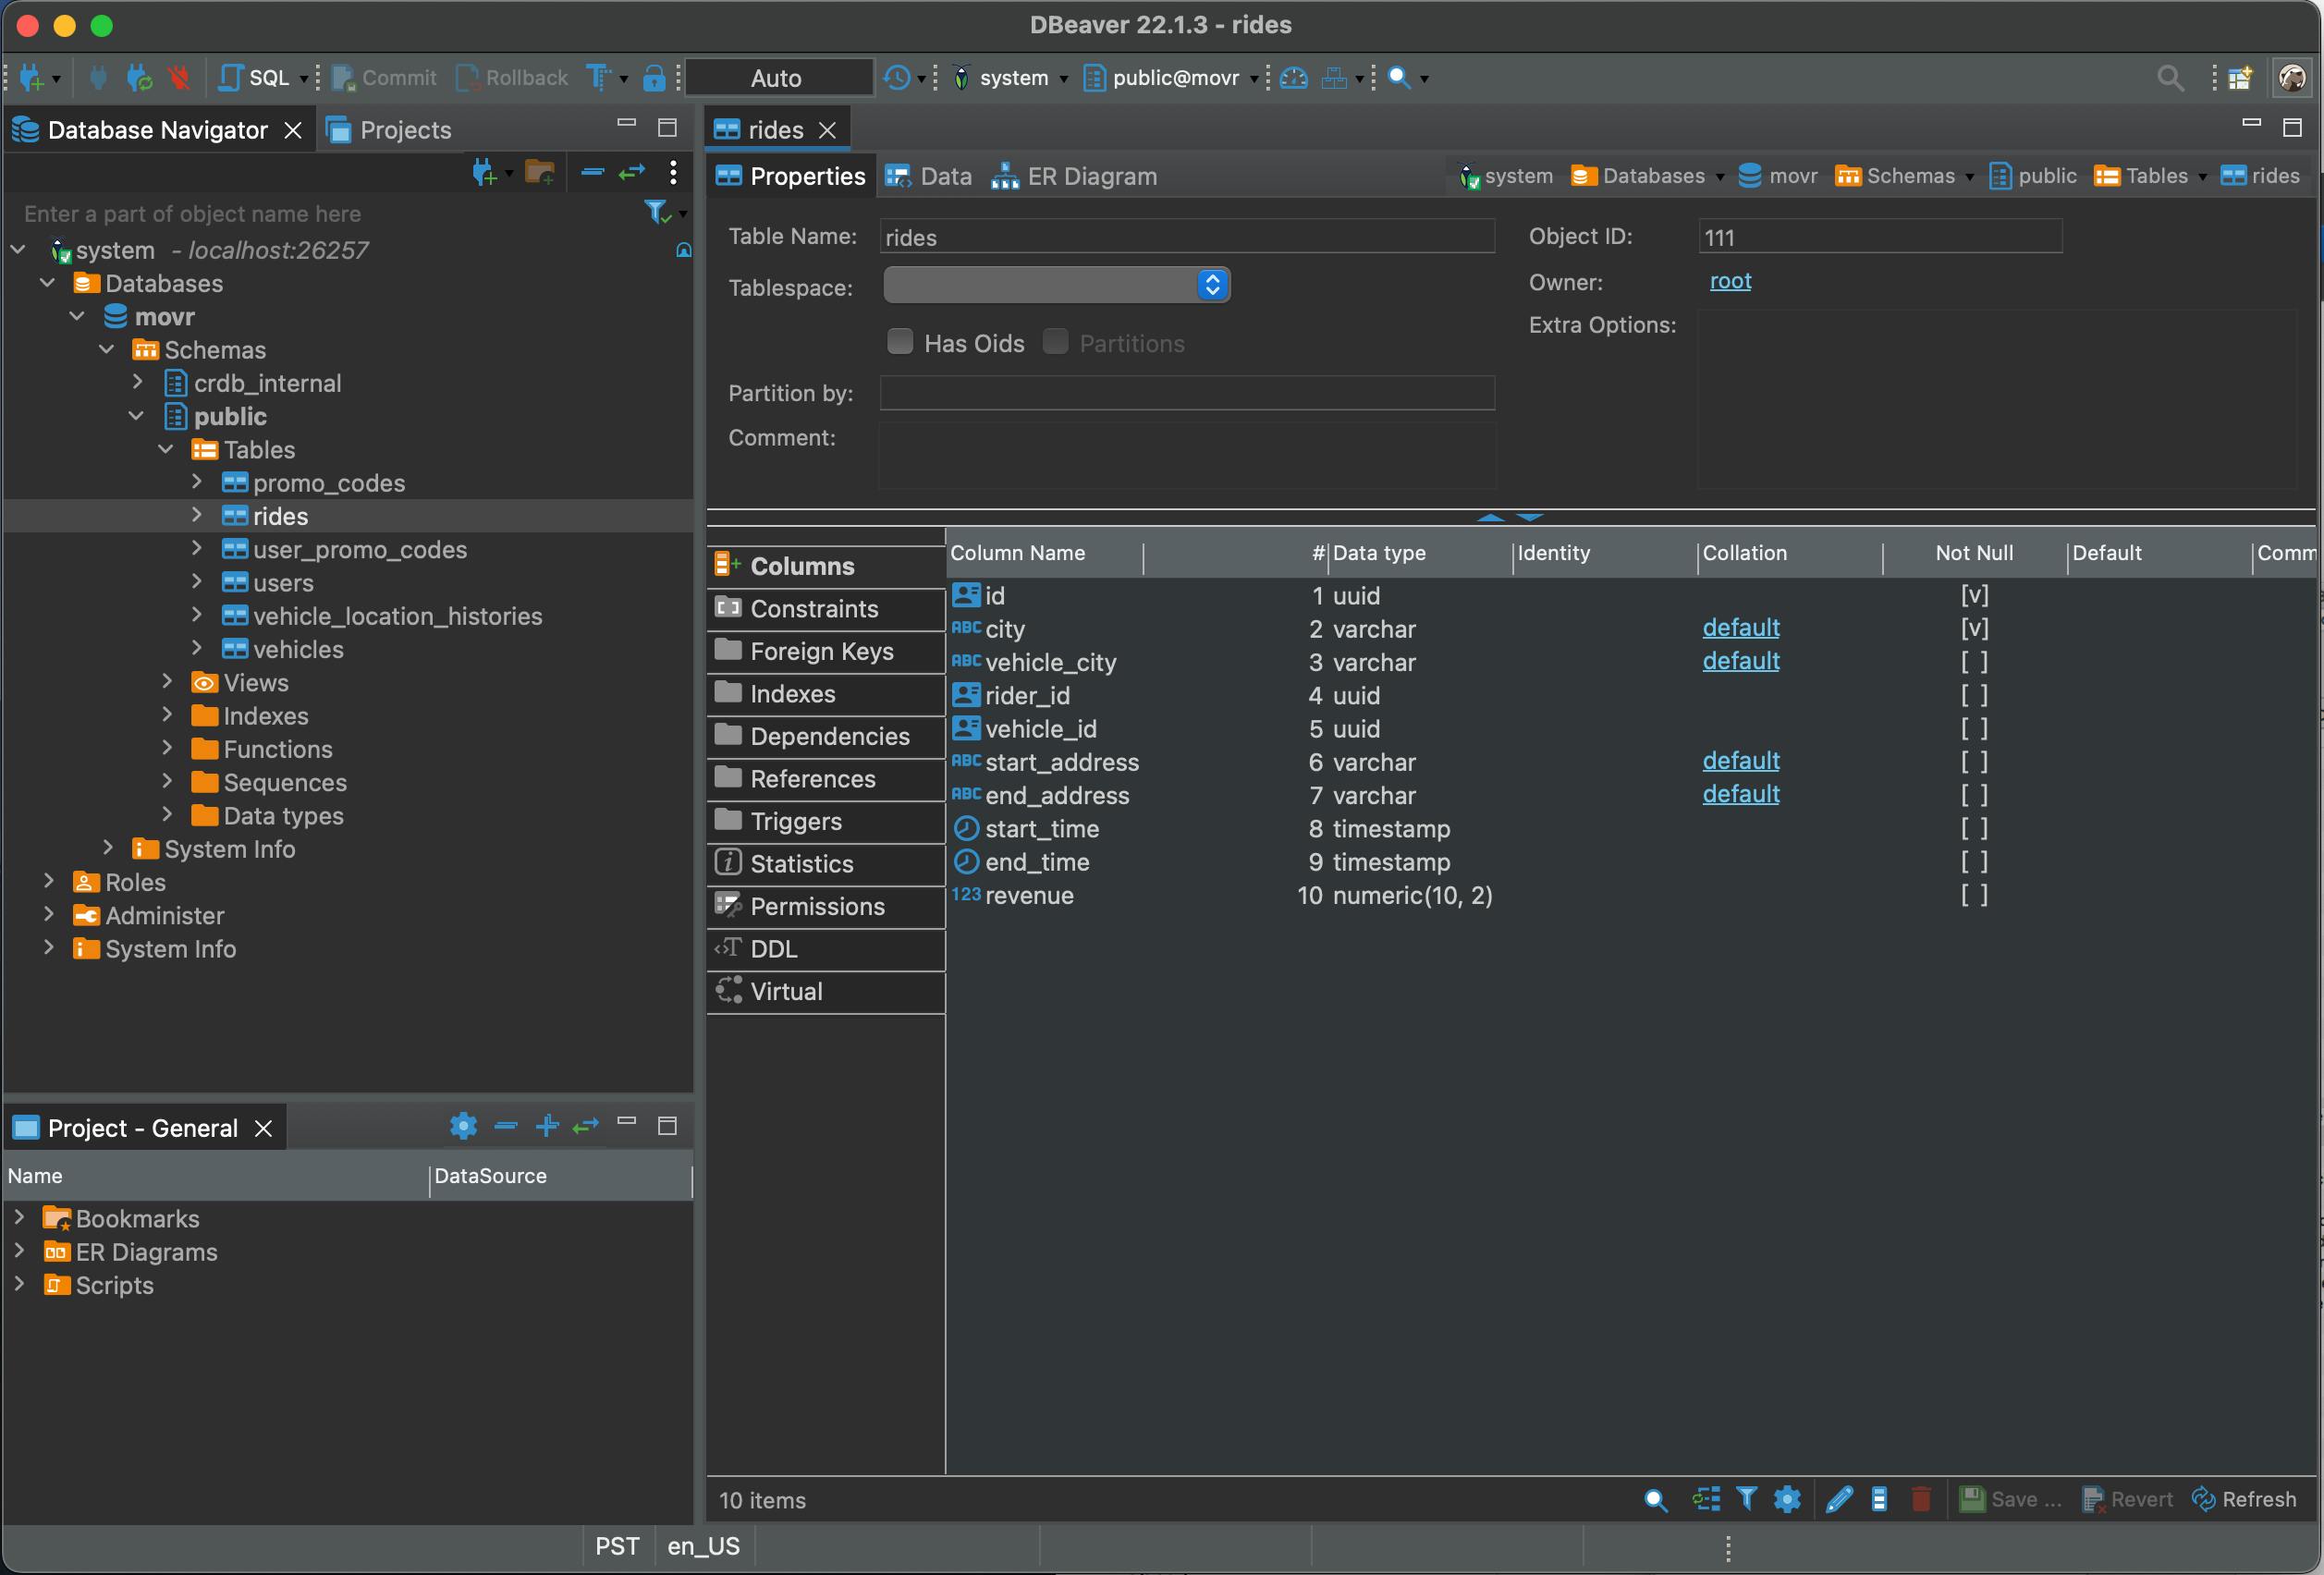Click the panel divider collapse-up arrow

tap(1490, 517)
